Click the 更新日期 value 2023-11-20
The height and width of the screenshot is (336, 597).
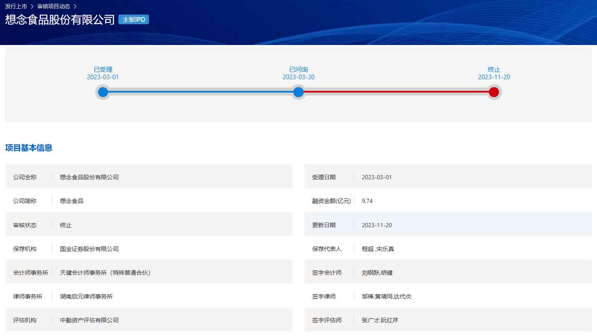(377, 225)
